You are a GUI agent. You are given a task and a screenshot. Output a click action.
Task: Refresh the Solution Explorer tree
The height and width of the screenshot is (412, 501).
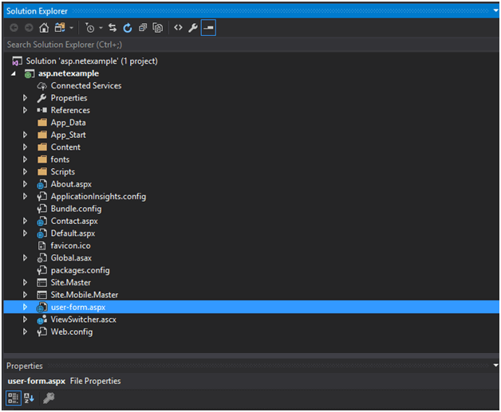(x=127, y=28)
